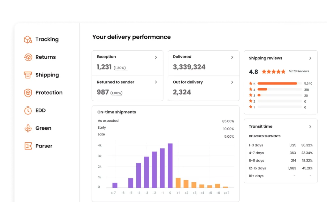
Task: Click the 5,678 Reviews text
Action: click(299, 71)
